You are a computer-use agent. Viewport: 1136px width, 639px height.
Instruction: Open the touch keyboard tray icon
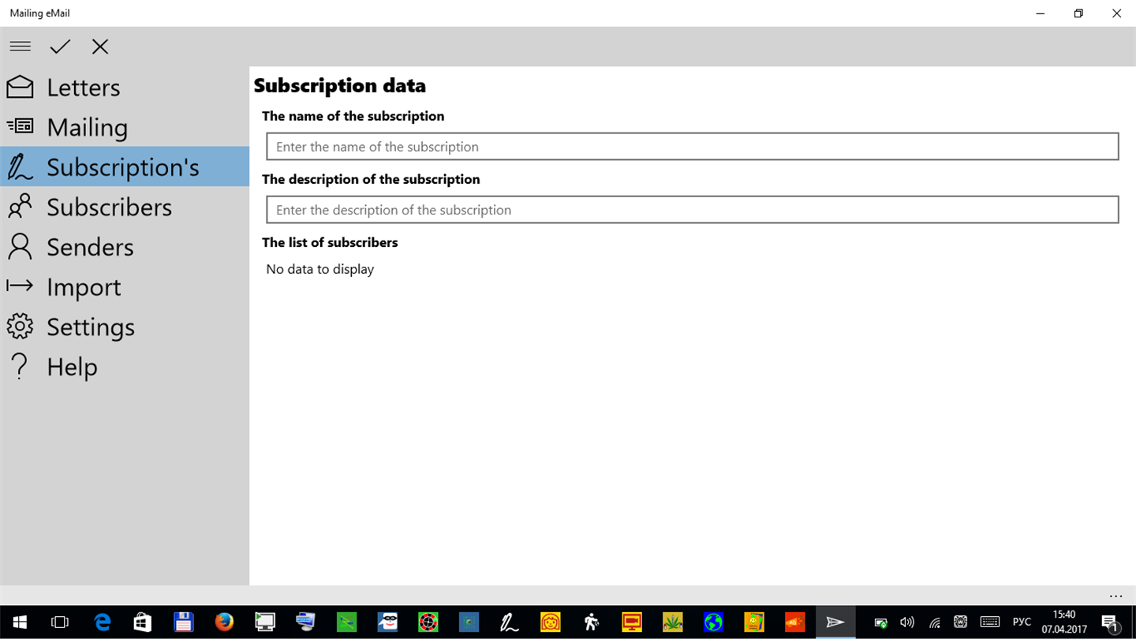tap(990, 622)
